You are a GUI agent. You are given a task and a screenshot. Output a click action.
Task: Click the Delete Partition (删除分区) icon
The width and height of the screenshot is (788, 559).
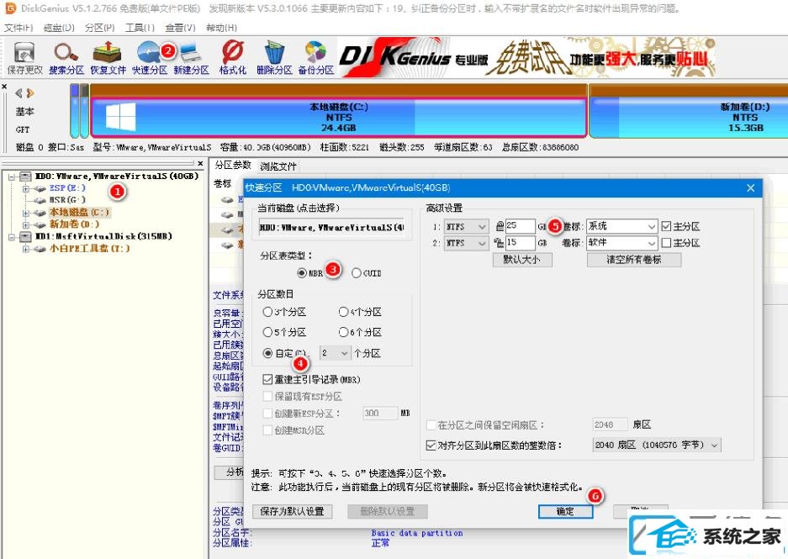coord(274,57)
